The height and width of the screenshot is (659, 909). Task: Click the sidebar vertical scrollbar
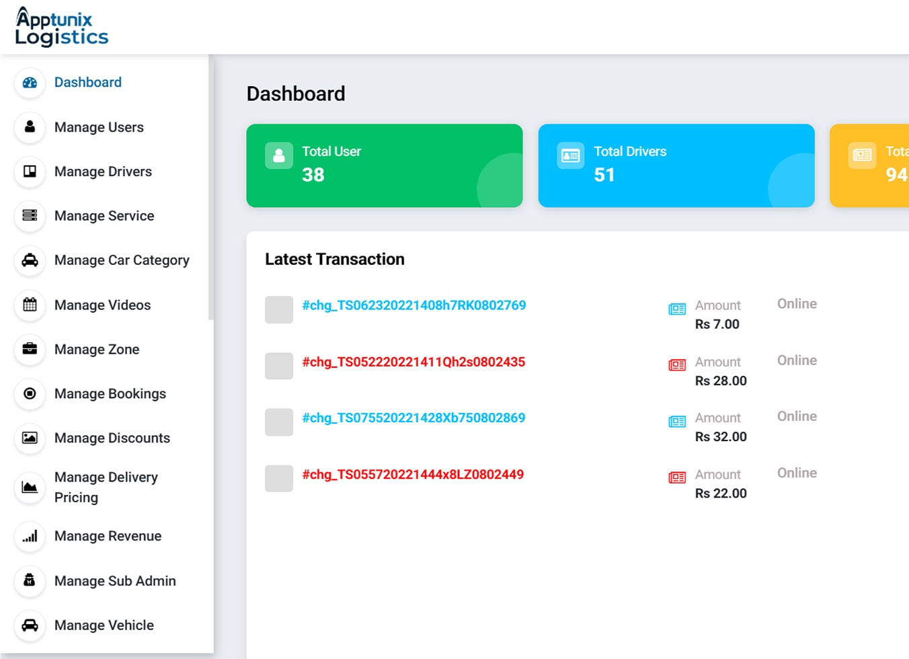[211, 188]
